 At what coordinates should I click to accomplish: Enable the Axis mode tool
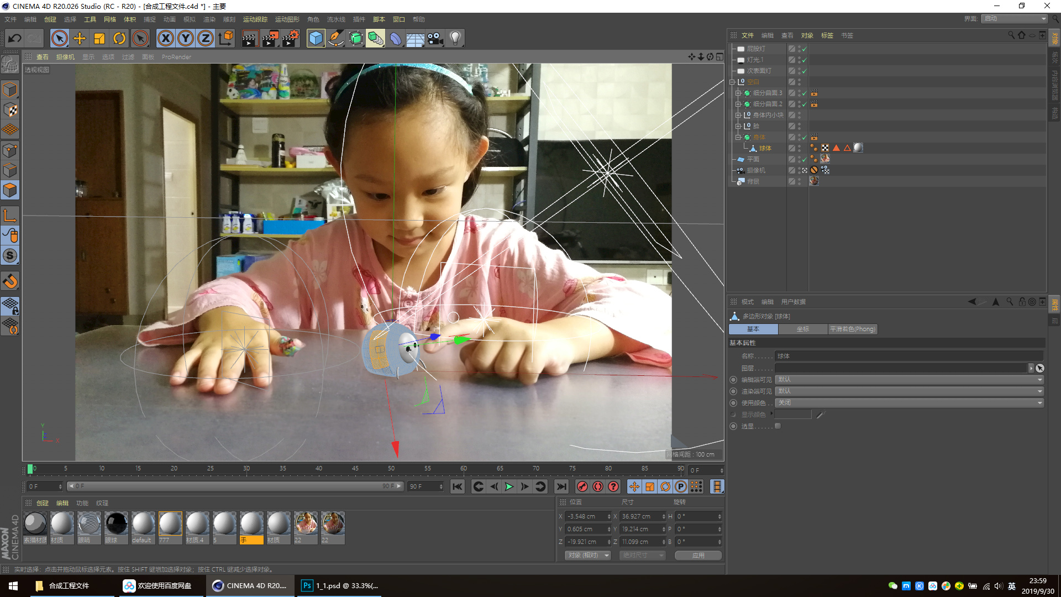click(10, 216)
